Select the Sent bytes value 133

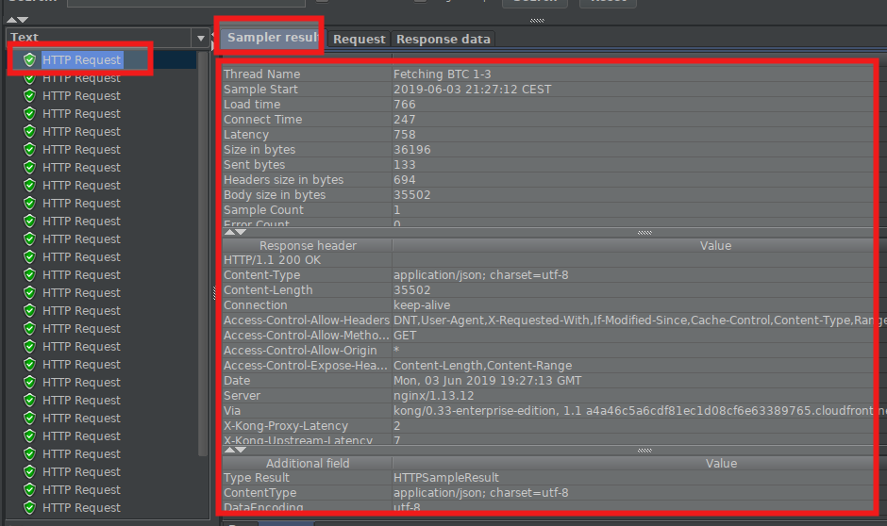point(405,164)
